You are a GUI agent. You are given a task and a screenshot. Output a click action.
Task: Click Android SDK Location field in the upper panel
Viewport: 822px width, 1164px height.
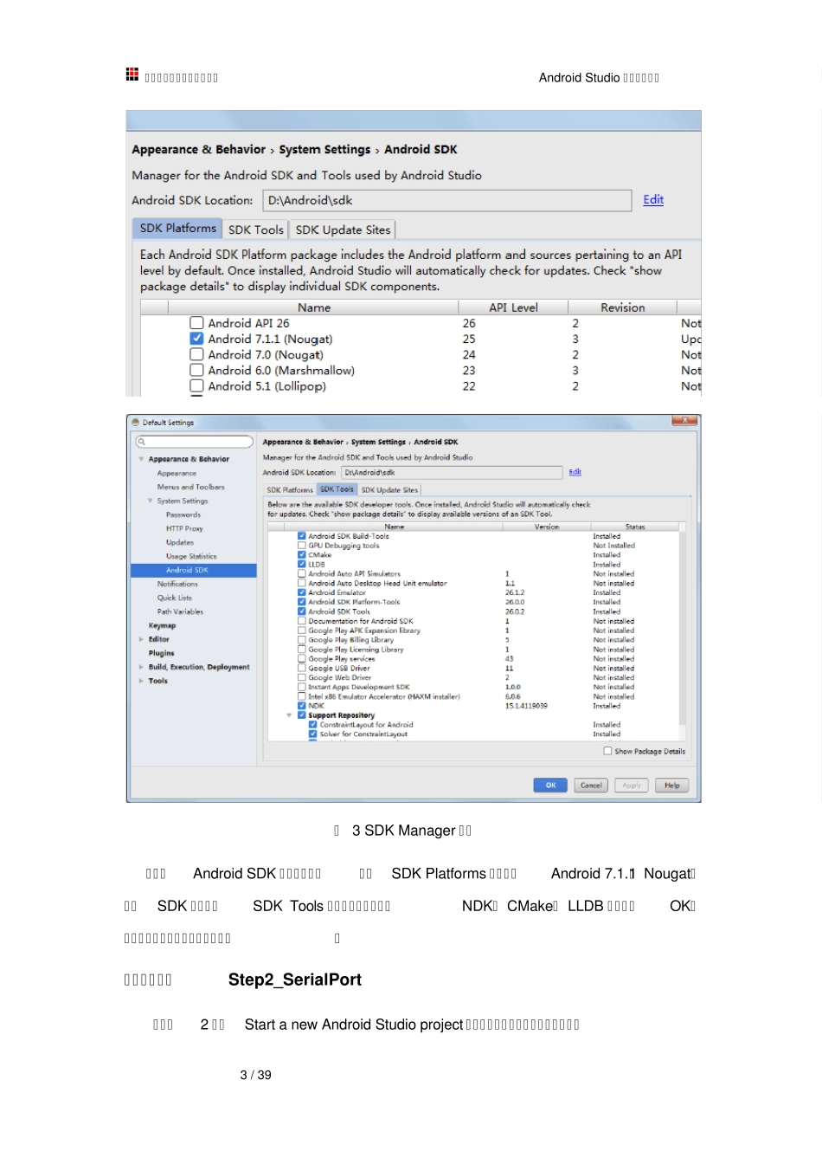click(447, 201)
